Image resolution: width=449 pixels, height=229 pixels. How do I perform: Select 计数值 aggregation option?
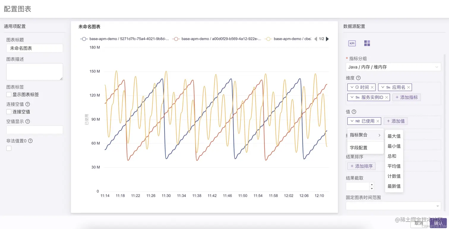click(394, 176)
